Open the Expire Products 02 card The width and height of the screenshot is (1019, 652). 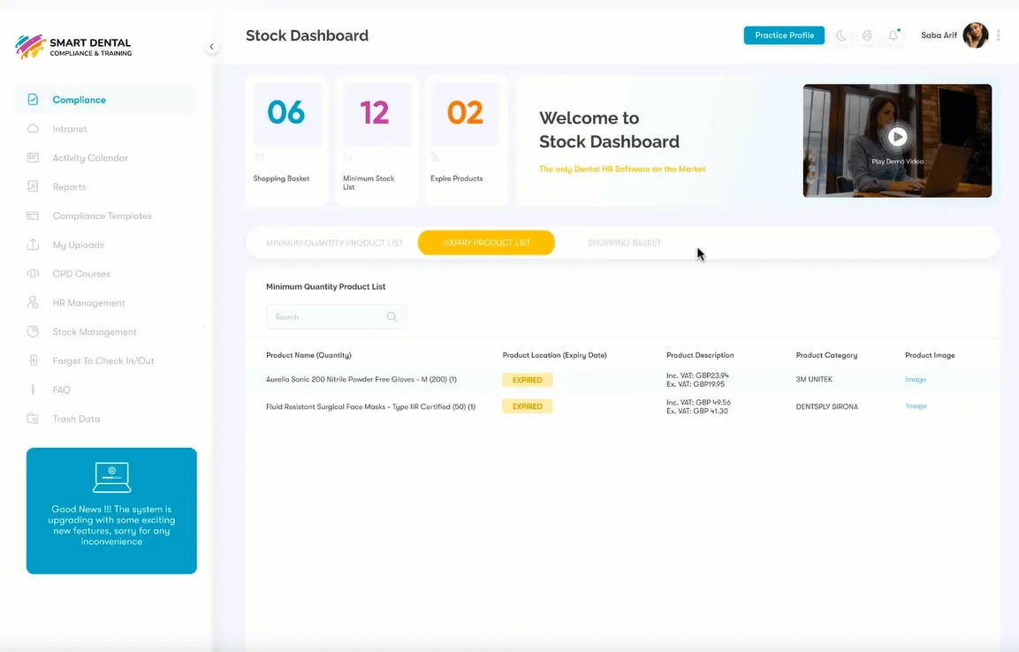click(466, 140)
